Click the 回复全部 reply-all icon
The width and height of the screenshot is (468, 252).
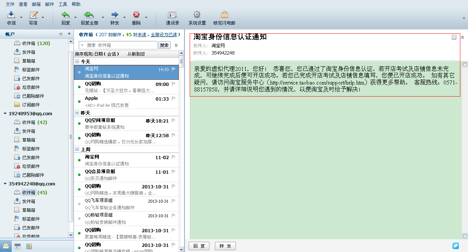coord(89,15)
